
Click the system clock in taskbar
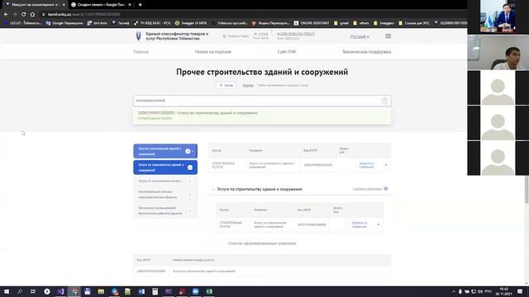503,291
